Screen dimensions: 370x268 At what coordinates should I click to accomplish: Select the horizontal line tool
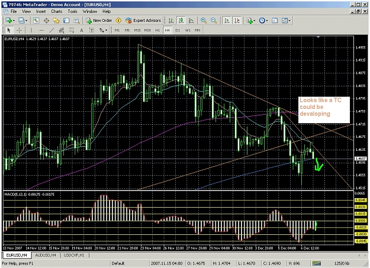click(41, 30)
